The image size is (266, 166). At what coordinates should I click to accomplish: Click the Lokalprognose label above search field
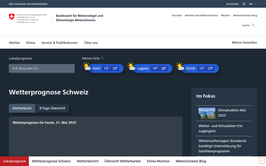20,58
